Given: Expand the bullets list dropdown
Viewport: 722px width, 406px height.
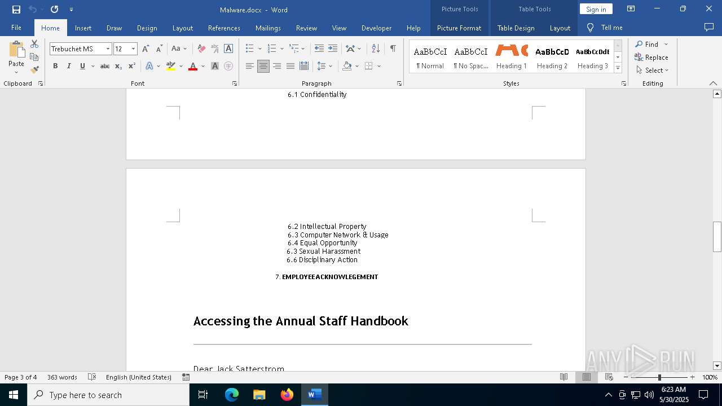Looking at the screenshot, I should tap(260, 49).
